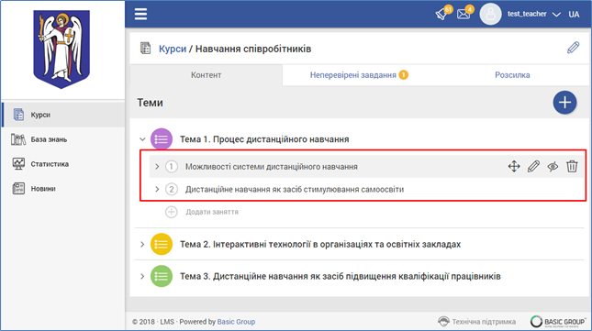Delete lesson 1 with trash icon

point(572,166)
